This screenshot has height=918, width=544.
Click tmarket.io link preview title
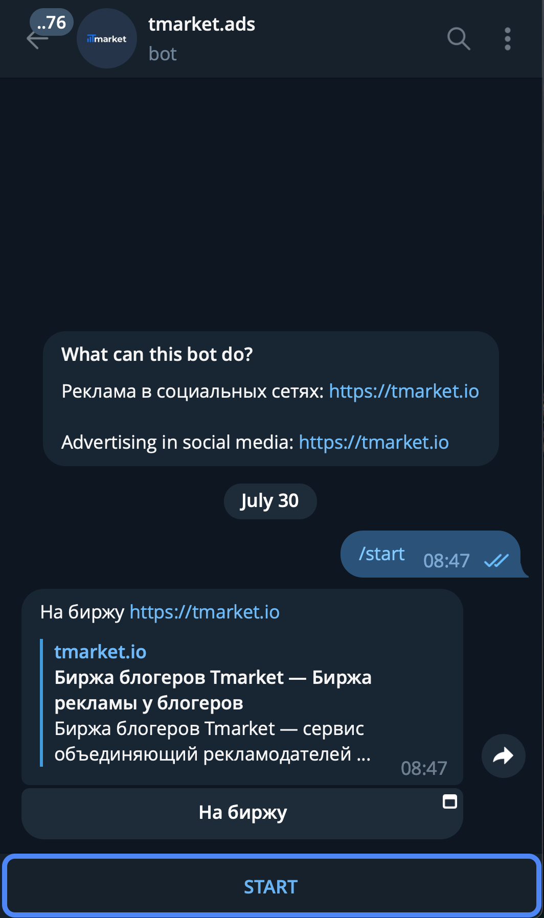100,652
